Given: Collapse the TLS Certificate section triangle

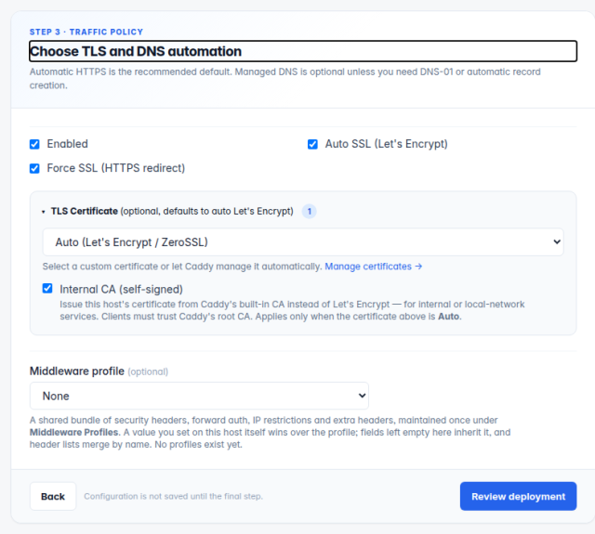Looking at the screenshot, I should [x=44, y=212].
